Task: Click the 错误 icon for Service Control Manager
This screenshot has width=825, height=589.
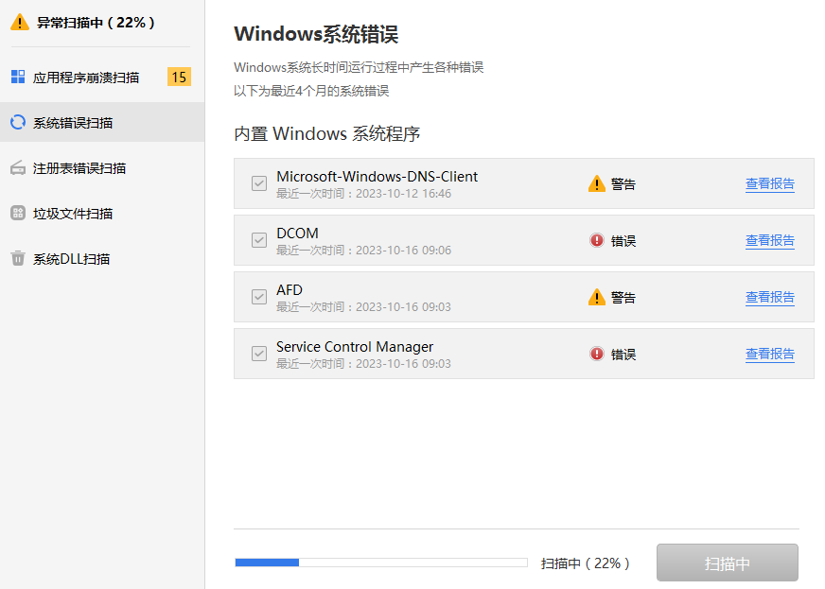Action: point(597,354)
